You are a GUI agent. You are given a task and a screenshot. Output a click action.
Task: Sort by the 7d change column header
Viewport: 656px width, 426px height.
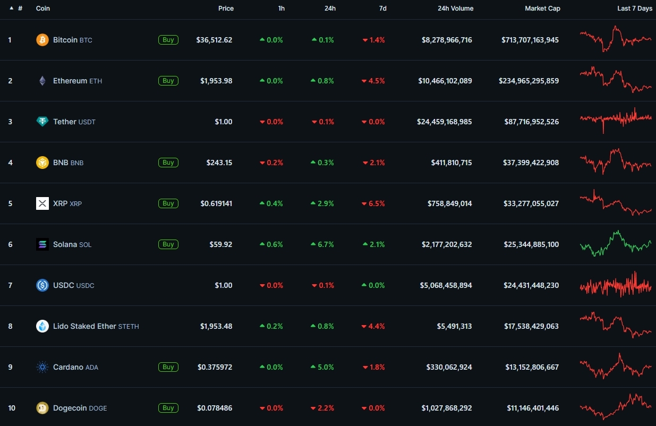pos(382,8)
